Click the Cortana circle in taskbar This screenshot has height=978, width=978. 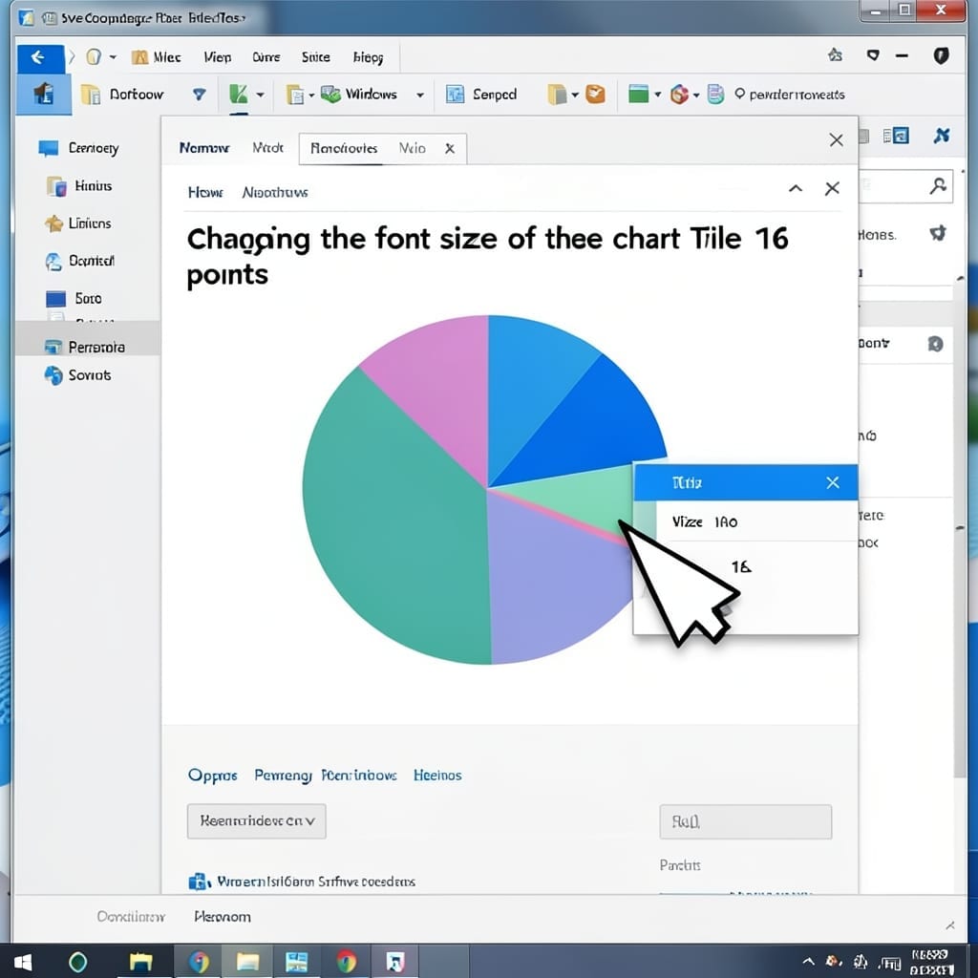pyautogui.click(x=77, y=962)
